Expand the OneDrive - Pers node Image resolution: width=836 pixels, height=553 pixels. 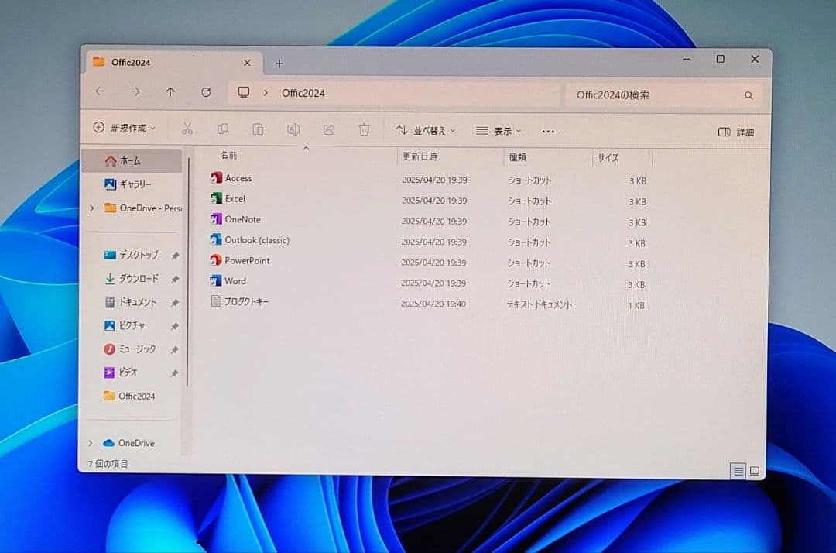(91, 208)
